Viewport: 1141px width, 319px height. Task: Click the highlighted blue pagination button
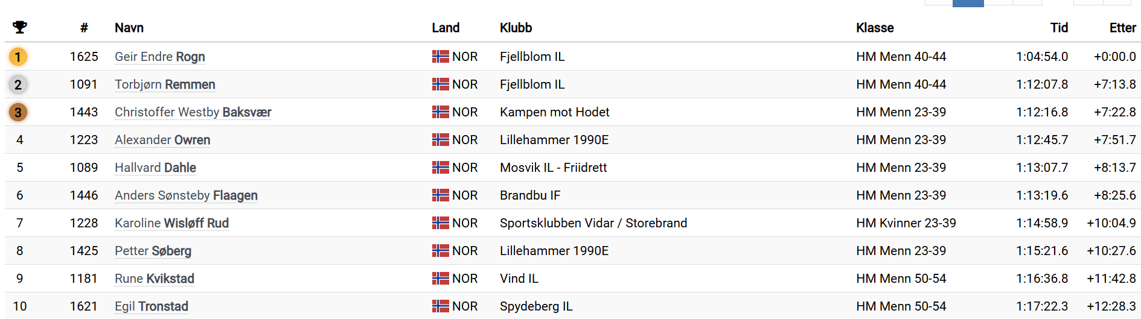pos(968,3)
